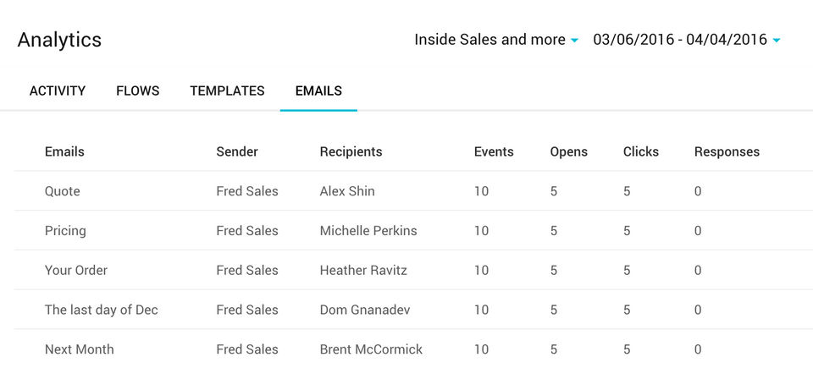The image size is (813, 368).
Task: Expand the date range 03/06/2016 - 04/04/2016 picker
Action: (686, 40)
